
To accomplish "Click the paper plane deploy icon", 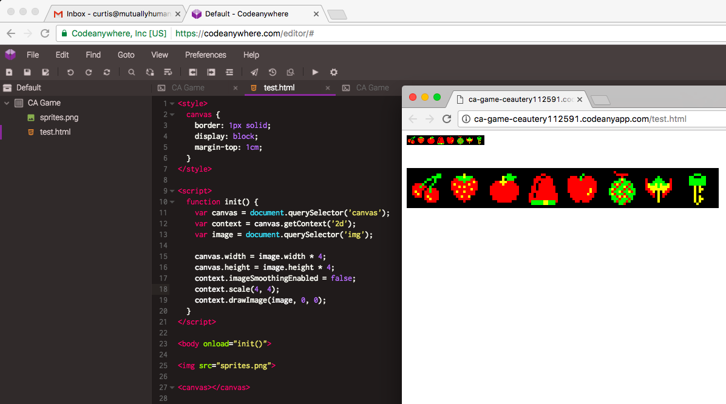I will pyautogui.click(x=254, y=72).
